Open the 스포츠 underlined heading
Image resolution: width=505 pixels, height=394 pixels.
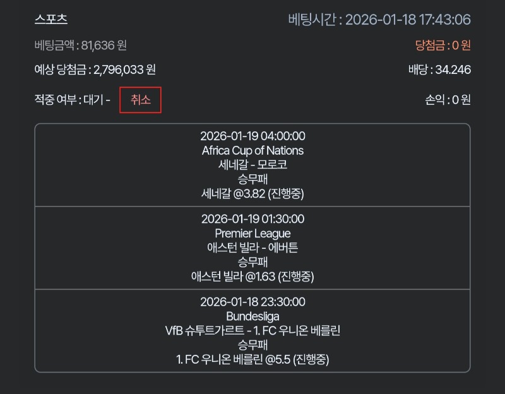pyautogui.click(x=51, y=19)
